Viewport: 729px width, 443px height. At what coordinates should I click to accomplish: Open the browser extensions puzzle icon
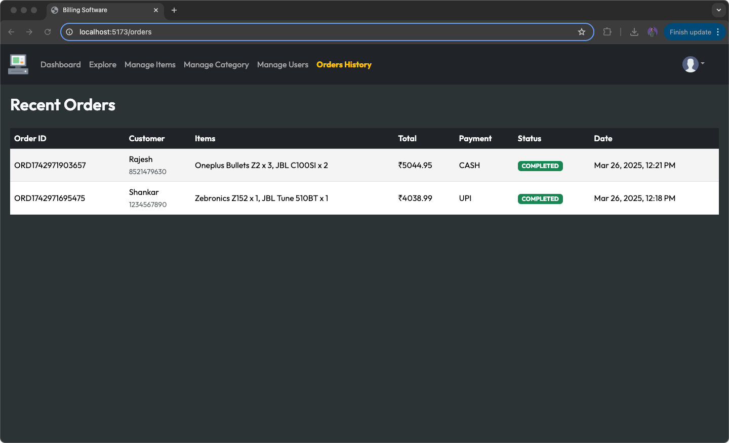tap(607, 32)
